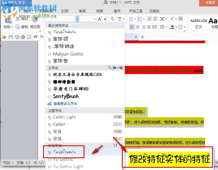Viewport: 218px width, 170px height.
Task: Open the 云服务 tab
Action: pos(154,11)
